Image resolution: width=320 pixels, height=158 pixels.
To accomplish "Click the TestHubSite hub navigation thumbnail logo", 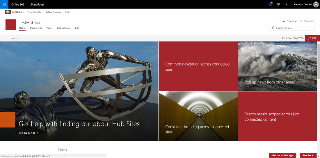I will pos(8,12).
